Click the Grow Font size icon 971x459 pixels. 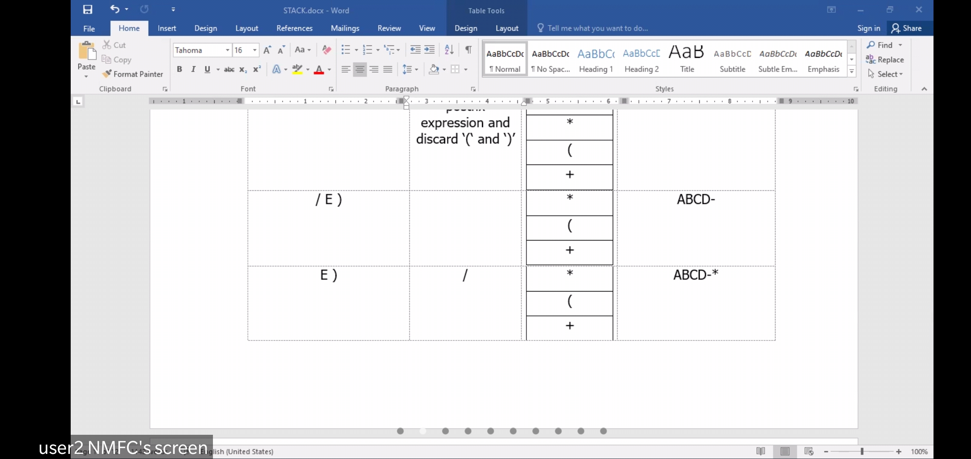pos(267,50)
